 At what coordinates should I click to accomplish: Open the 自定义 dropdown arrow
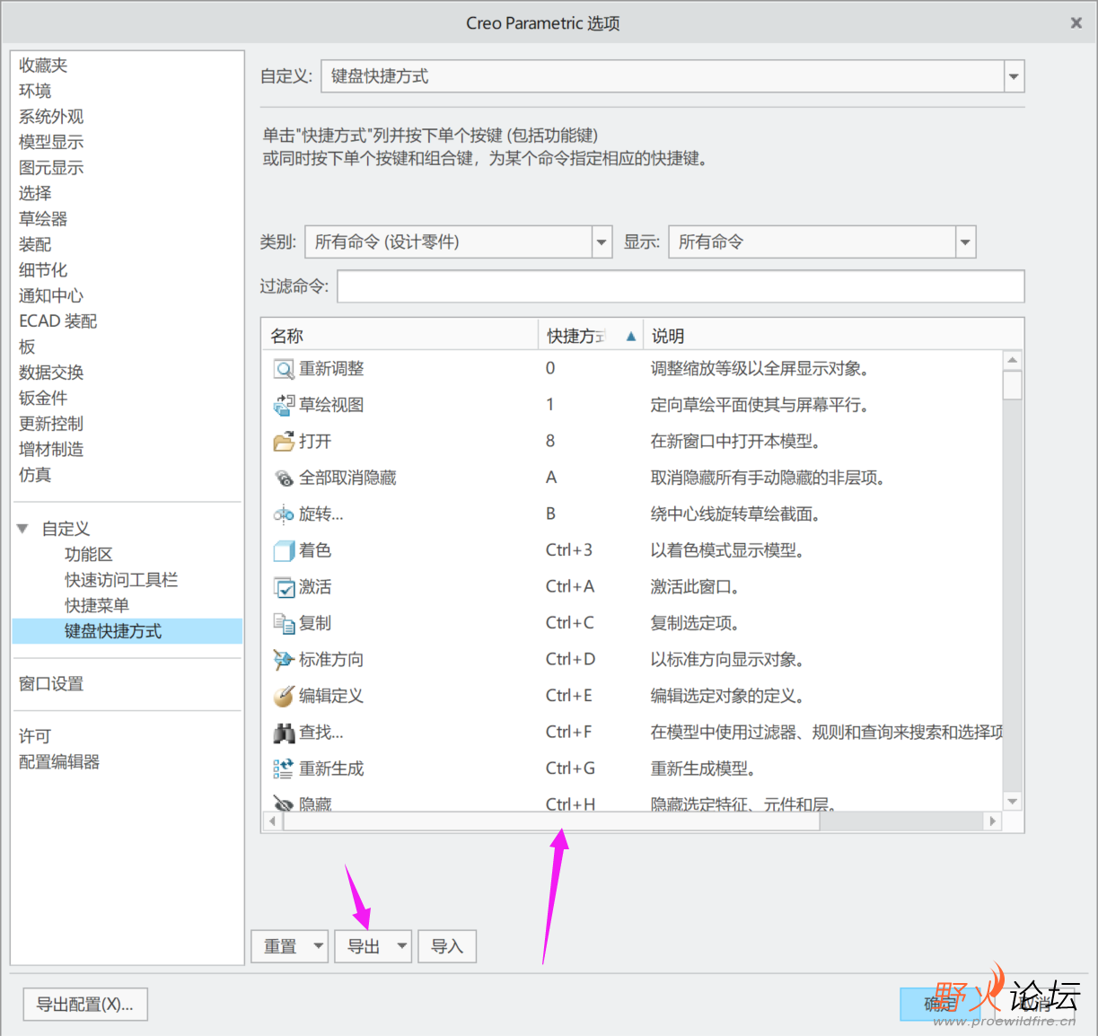(x=1014, y=76)
